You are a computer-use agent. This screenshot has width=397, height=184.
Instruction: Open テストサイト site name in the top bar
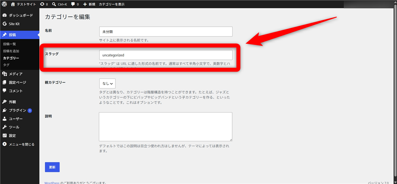pyautogui.click(x=27, y=4)
